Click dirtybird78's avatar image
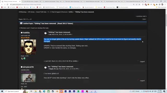The width and height of the screenshot is (167, 93). pyautogui.click(x=28, y=78)
